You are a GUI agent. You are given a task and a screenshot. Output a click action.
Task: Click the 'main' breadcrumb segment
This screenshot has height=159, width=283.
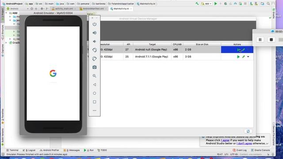[x=49, y=4]
